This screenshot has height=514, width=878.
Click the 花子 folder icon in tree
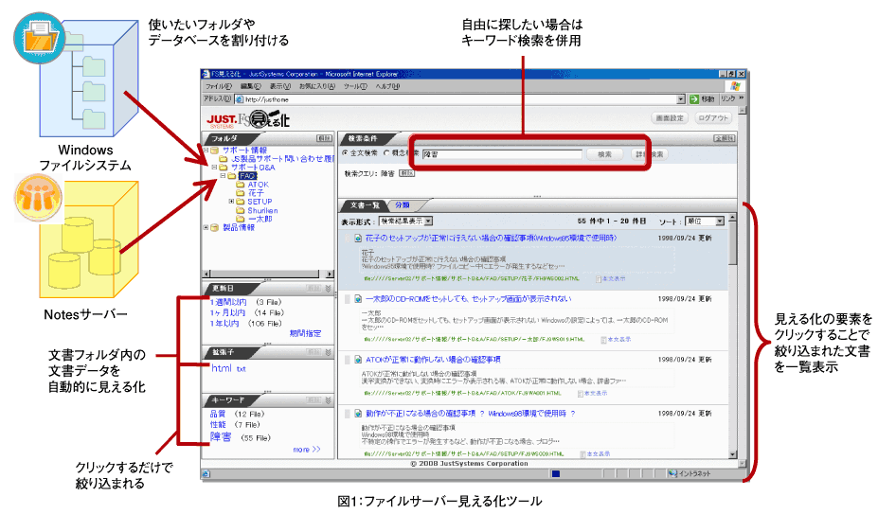point(241,192)
